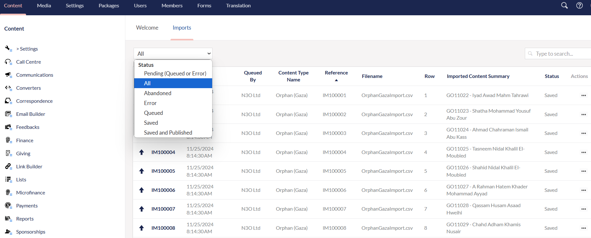
Task: Click the Email Builder icon
Action: point(8,114)
